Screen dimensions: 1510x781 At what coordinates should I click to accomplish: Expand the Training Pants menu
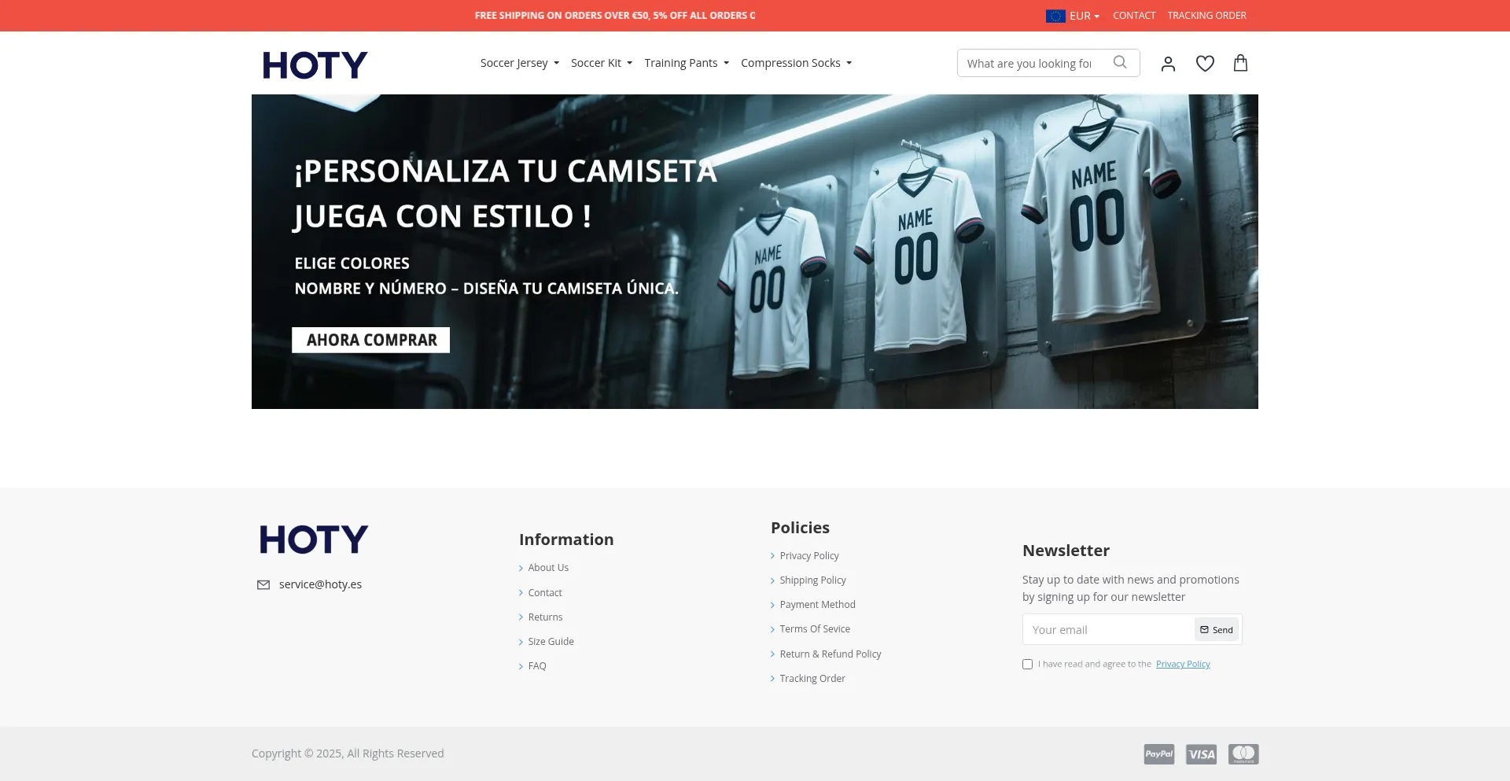pos(687,63)
